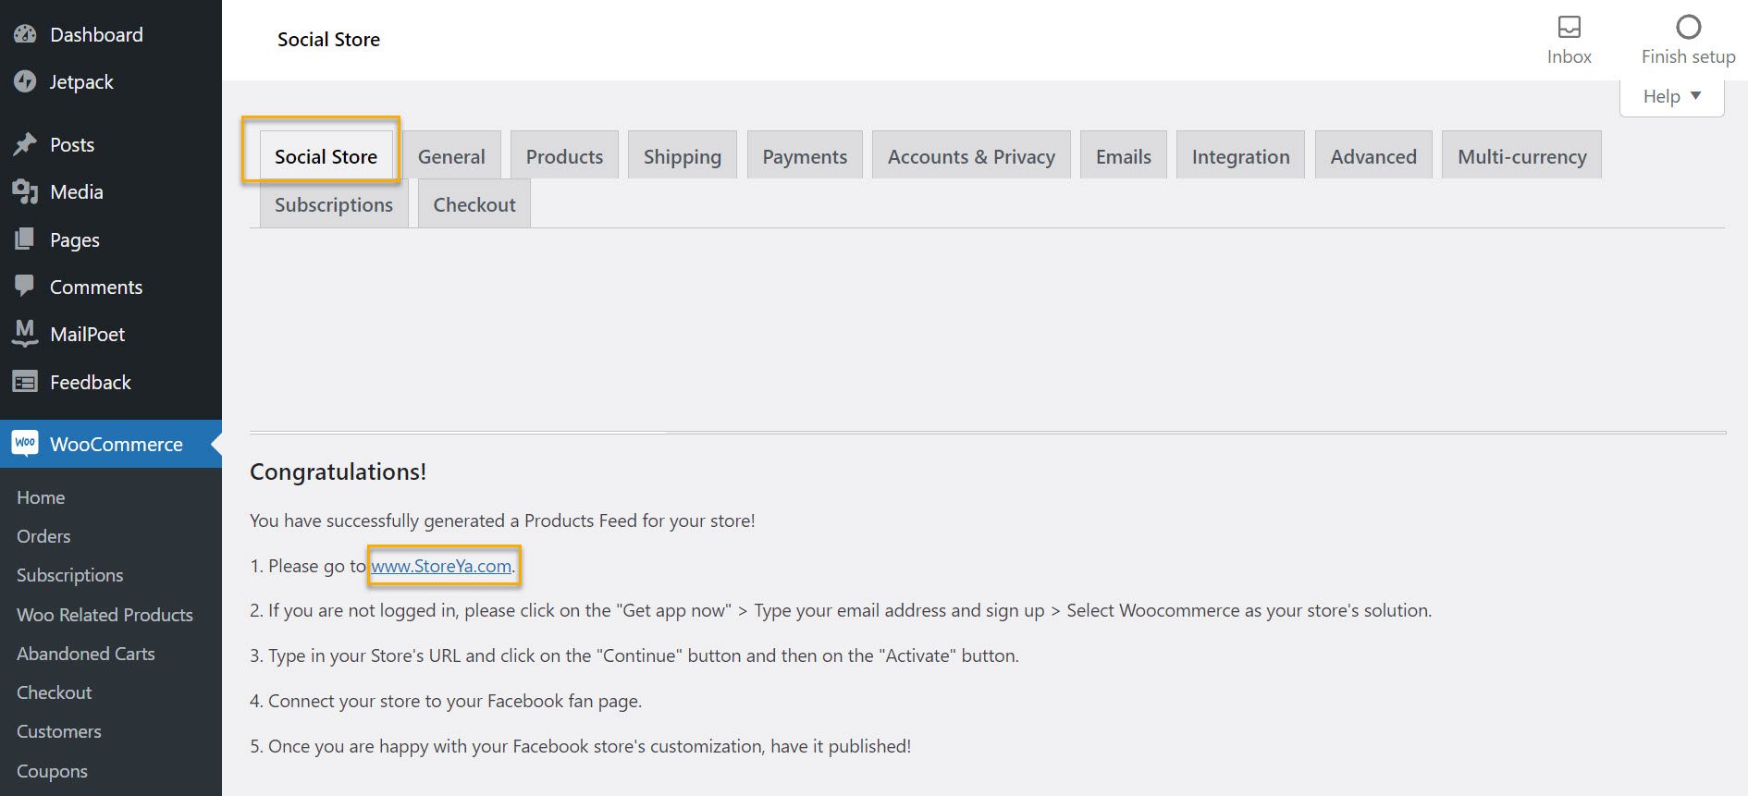Follow the www.StoreYa.com link
Image resolution: width=1748 pixels, height=796 pixels.
(x=441, y=566)
